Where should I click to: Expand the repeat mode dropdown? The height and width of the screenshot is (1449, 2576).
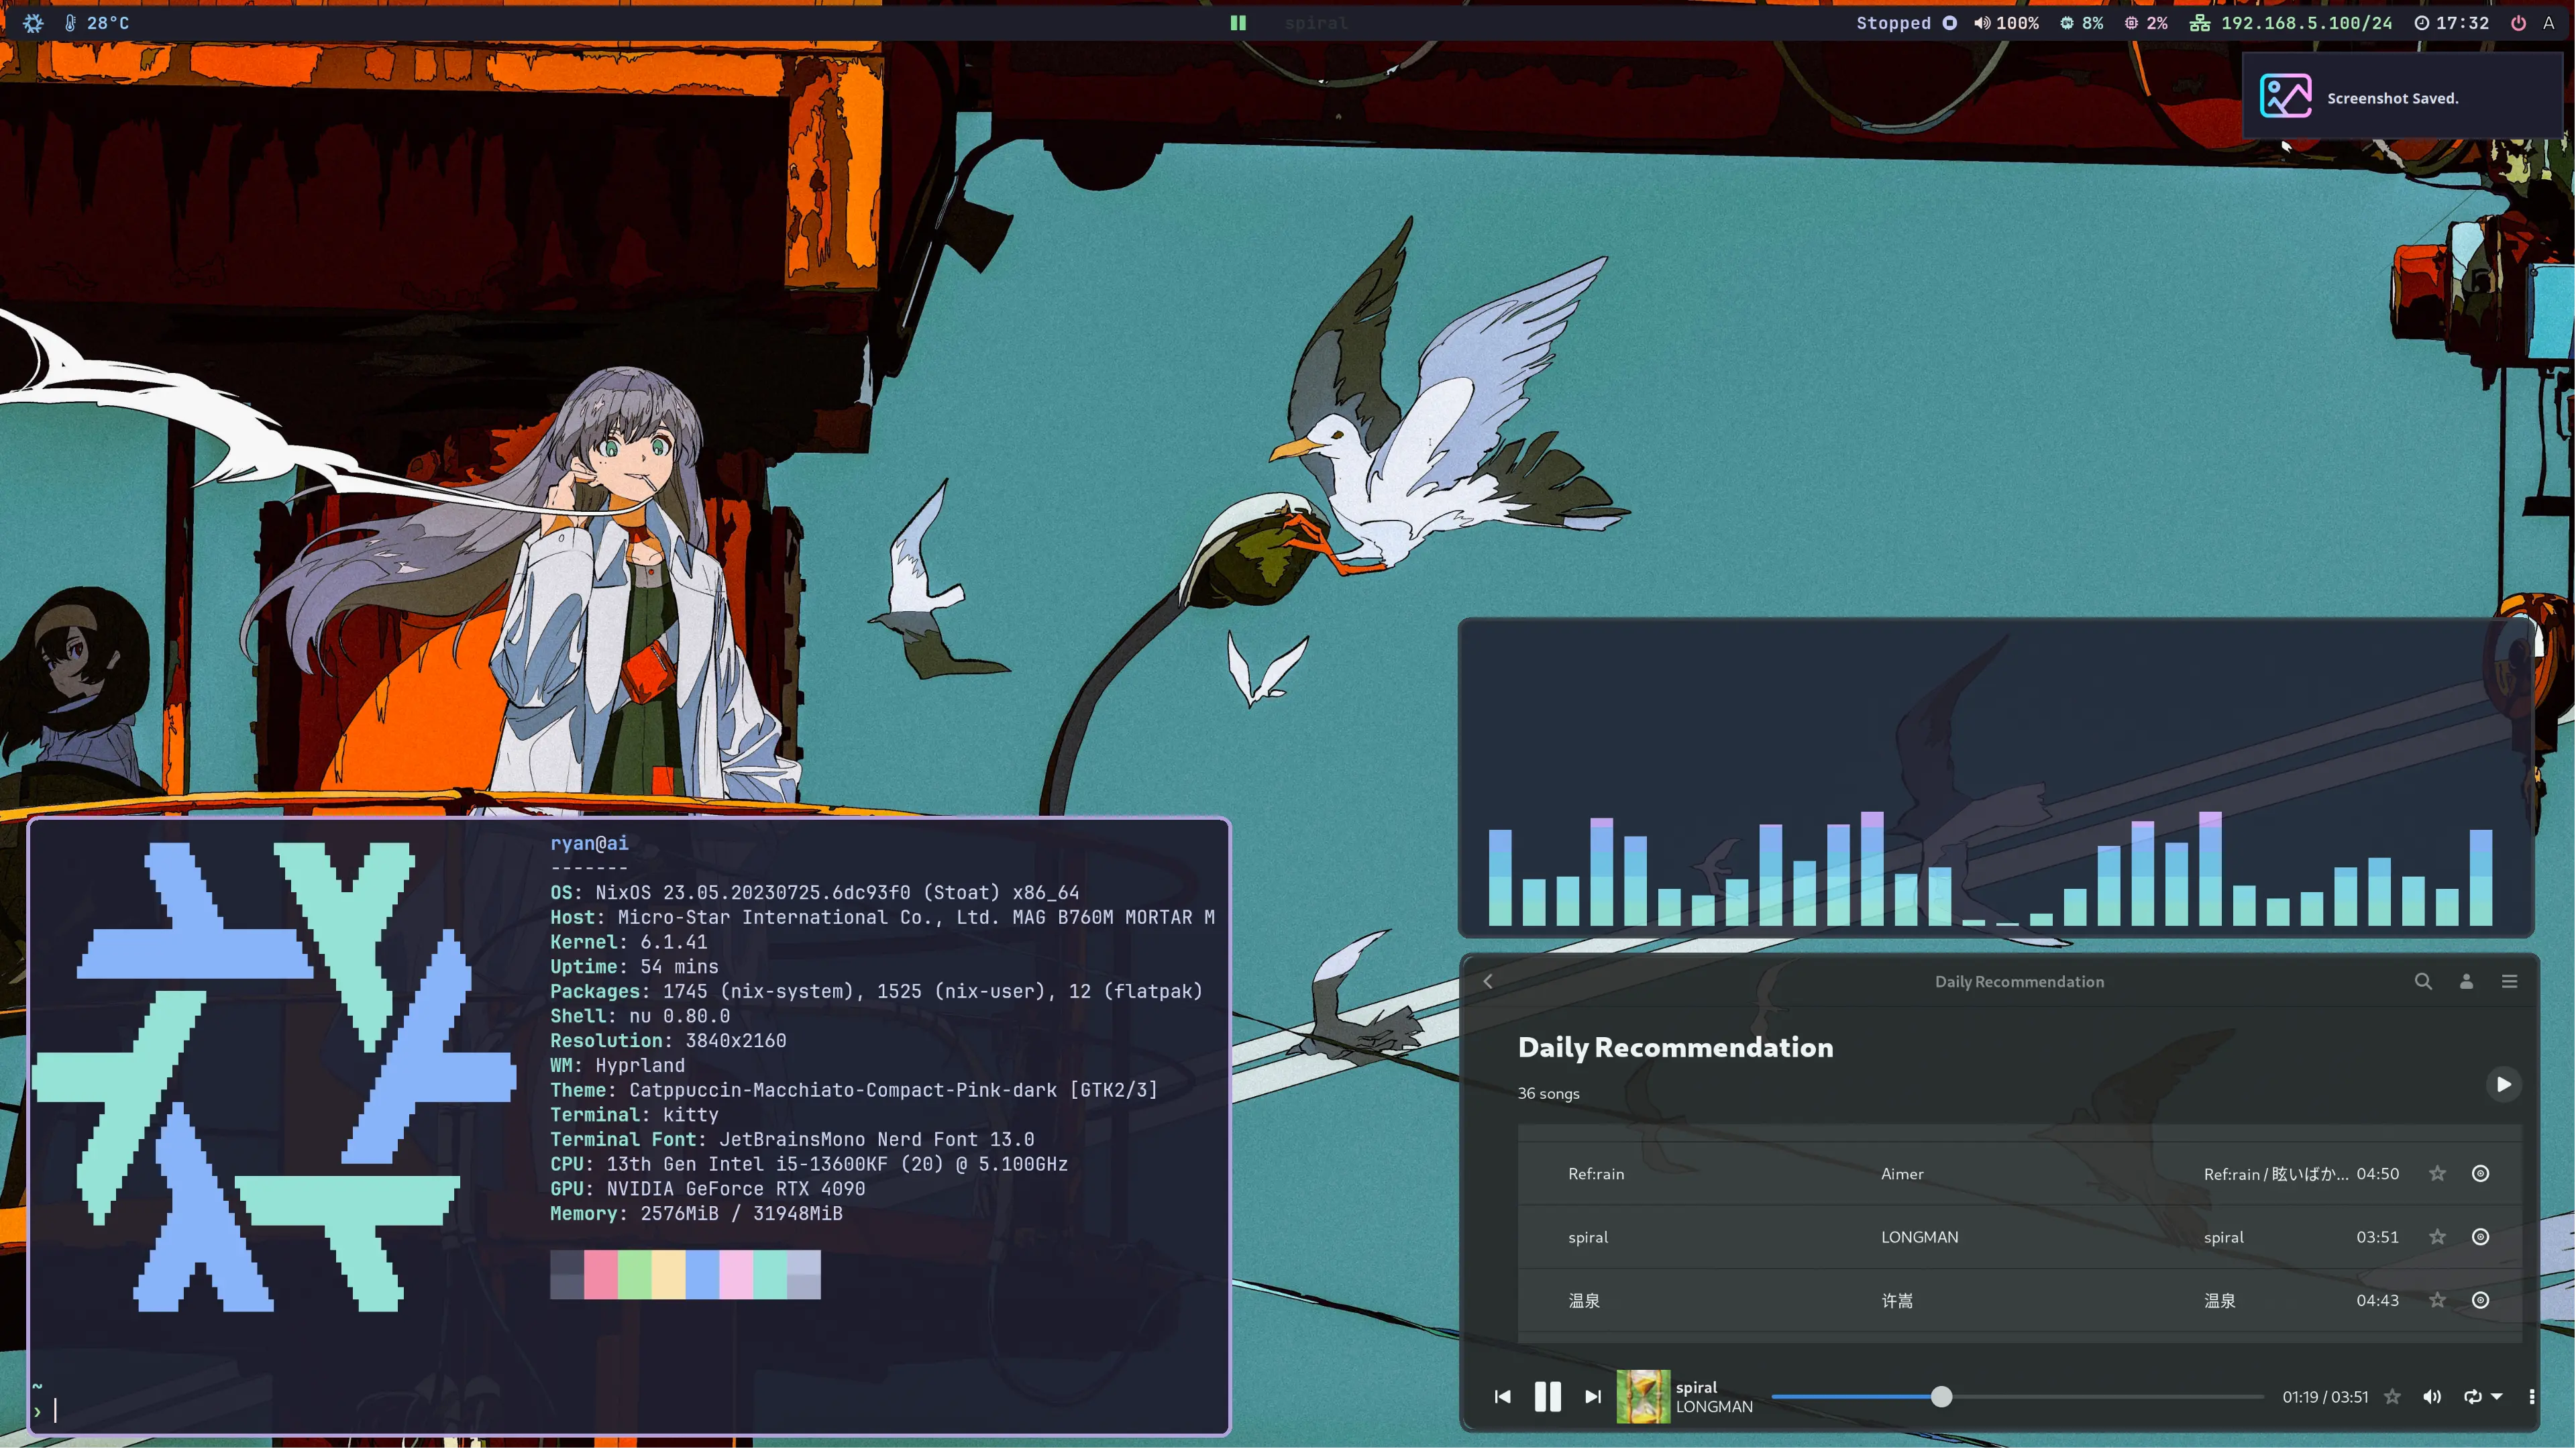click(2497, 1396)
